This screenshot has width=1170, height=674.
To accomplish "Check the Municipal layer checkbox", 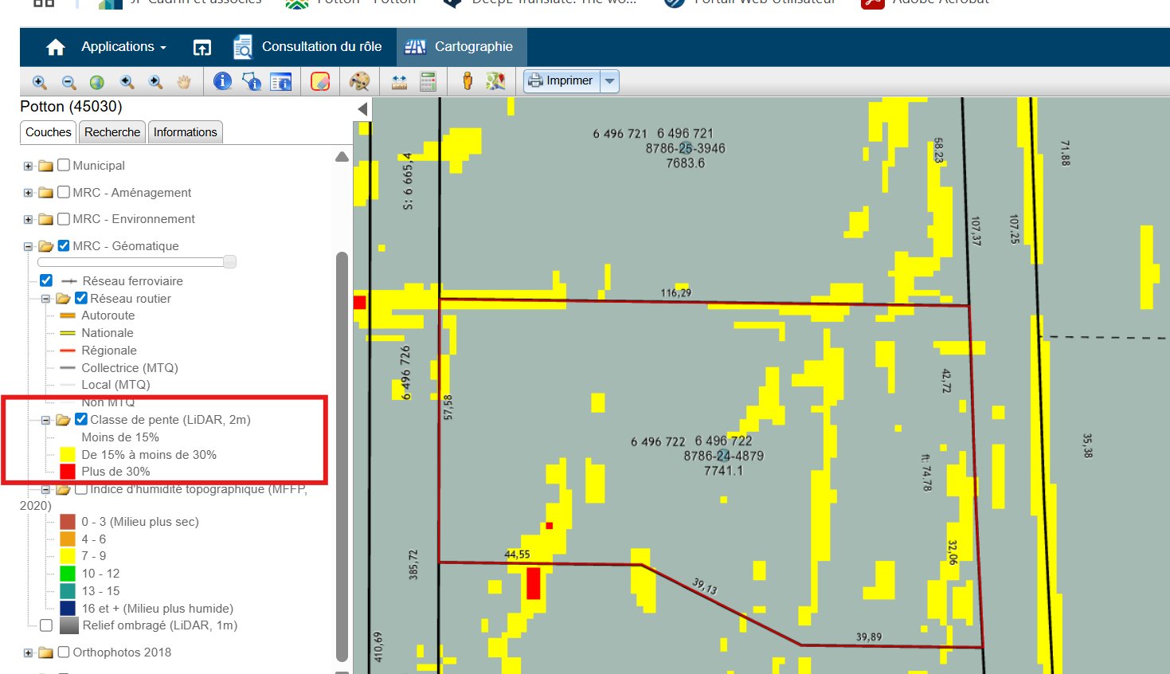I will pyautogui.click(x=64, y=165).
